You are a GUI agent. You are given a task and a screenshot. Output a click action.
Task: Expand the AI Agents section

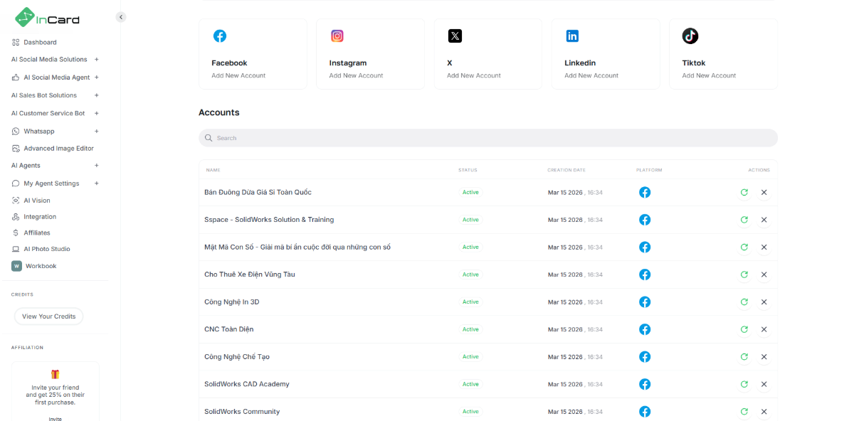[x=97, y=166]
